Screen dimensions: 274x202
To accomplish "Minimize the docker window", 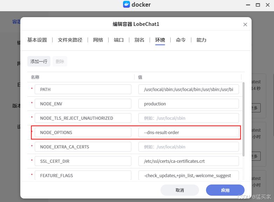I will coord(248,5).
